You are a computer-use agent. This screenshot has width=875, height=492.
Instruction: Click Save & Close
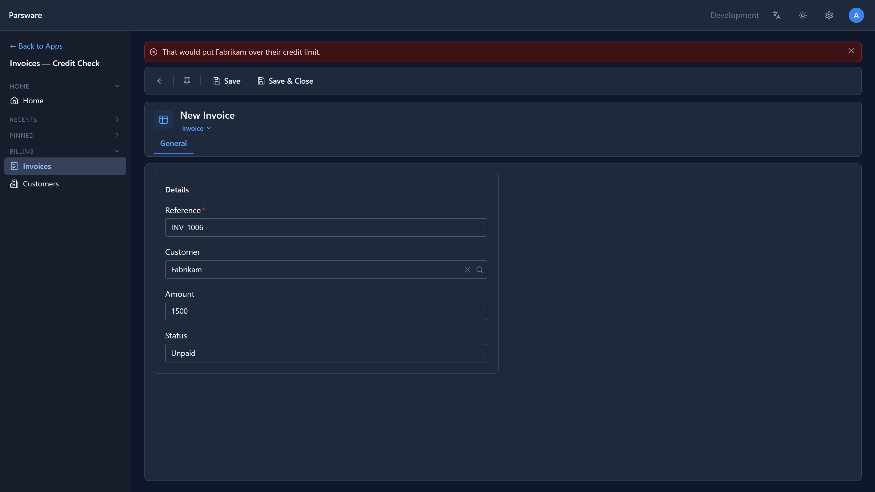pyautogui.click(x=285, y=81)
